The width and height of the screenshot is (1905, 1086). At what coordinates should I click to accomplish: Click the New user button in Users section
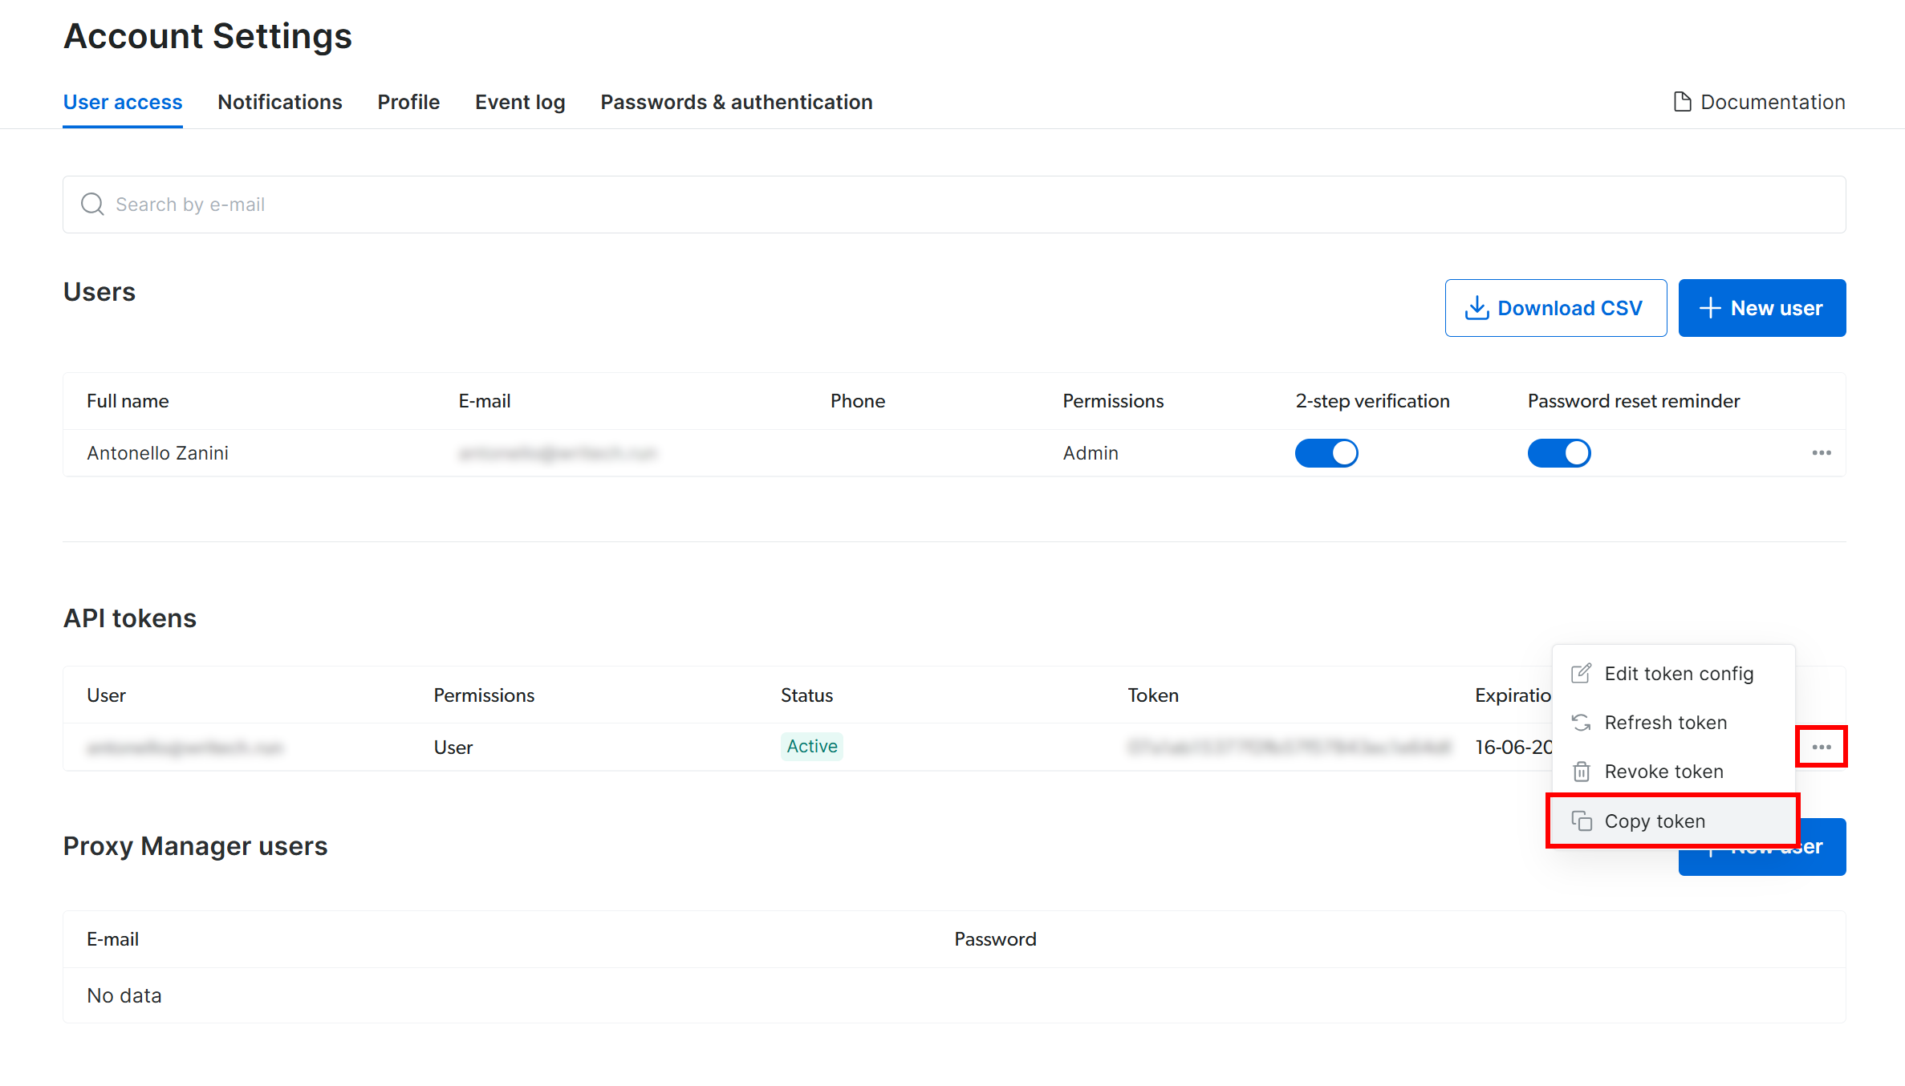1762,307
